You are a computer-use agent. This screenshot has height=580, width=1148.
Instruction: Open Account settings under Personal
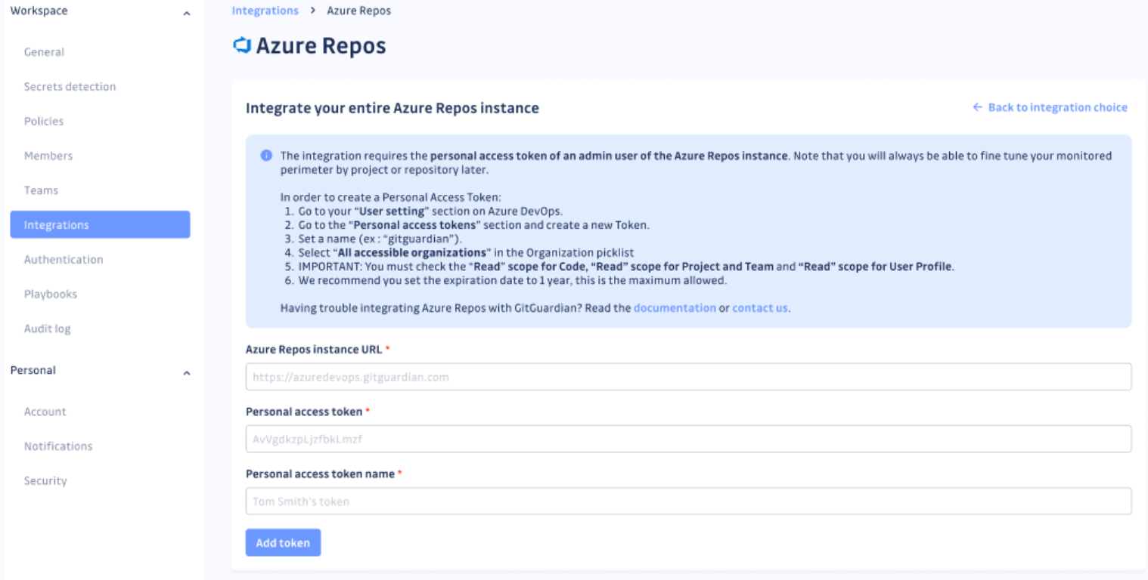[x=45, y=412]
